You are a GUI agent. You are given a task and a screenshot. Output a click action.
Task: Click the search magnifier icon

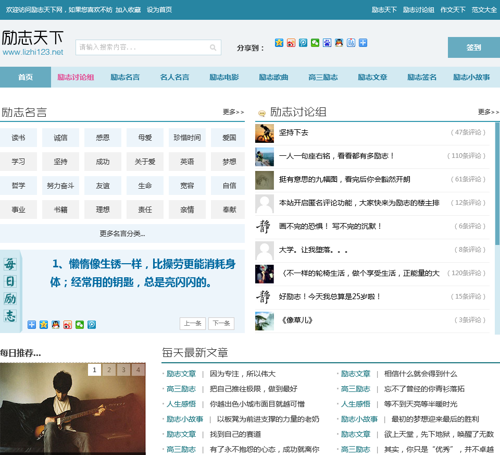pyautogui.click(x=213, y=47)
